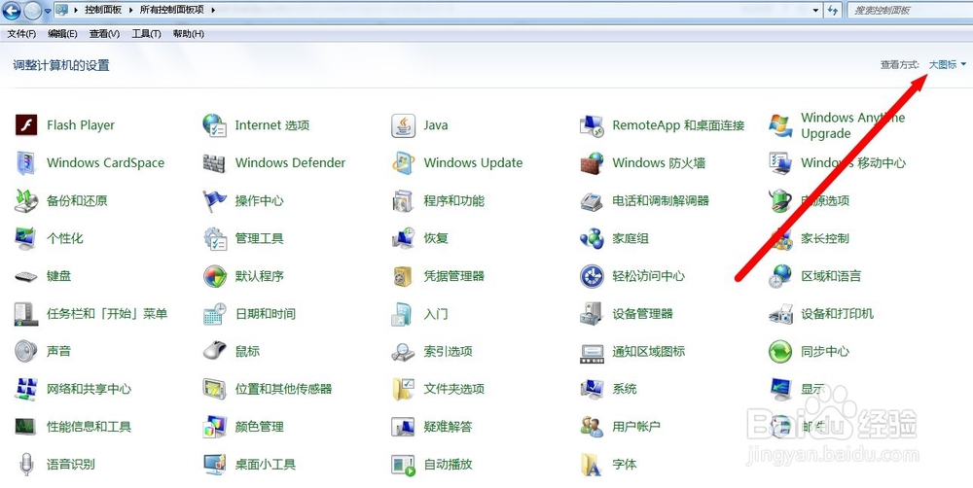Open the 区域和语言 link
973x488 pixels.
pyautogui.click(x=831, y=276)
